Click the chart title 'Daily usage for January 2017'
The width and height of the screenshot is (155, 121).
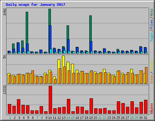[35, 5]
